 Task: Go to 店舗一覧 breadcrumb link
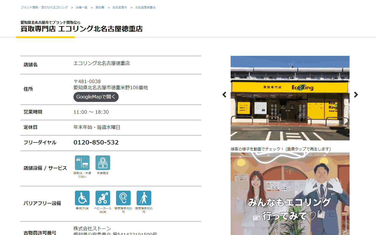pyautogui.click(x=81, y=7)
